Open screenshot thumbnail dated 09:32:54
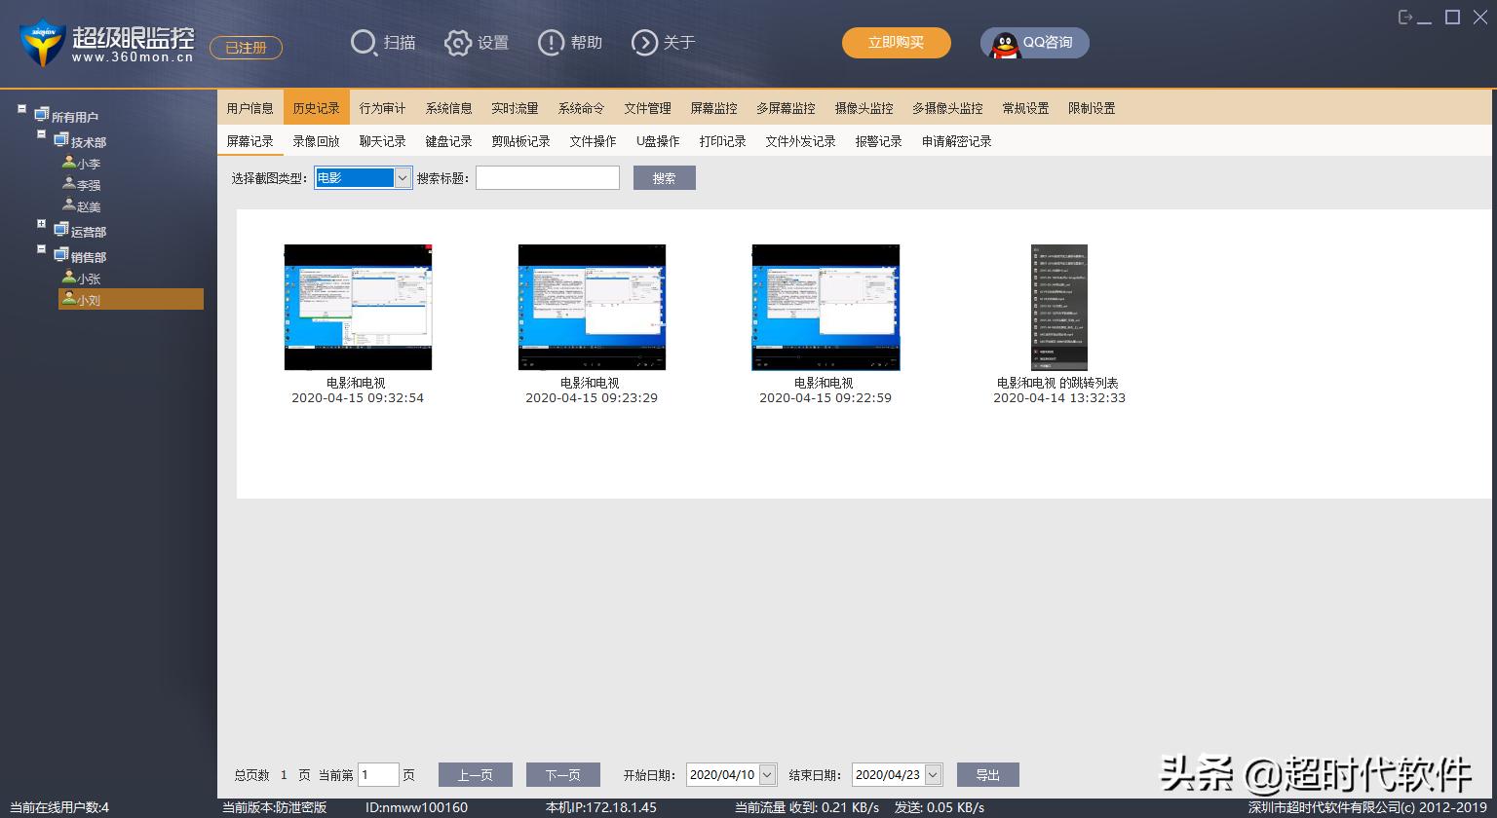Image resolution: width=1497 pixels, height=818 pixels. [x=358, y=307]
